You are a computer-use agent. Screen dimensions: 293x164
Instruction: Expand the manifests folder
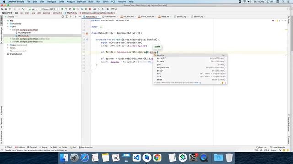pos(8,24)
